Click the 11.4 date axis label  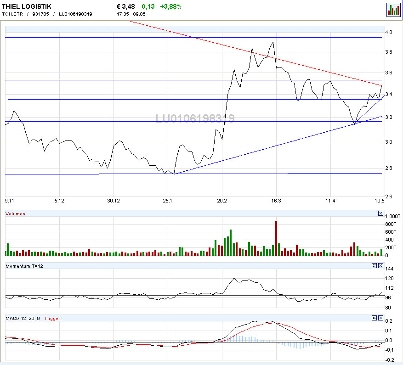pyautogui.click(x=330, y=201)
